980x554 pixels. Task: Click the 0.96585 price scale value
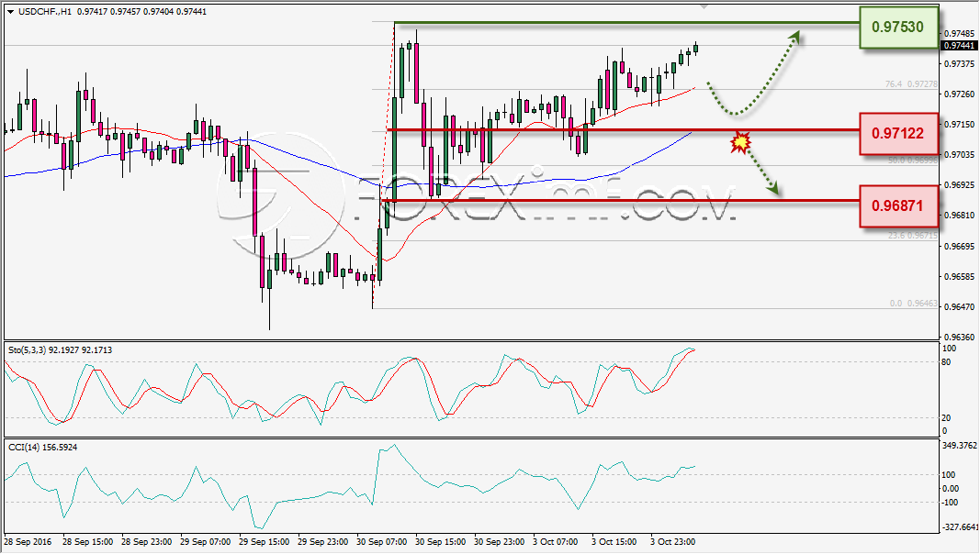coord(959,276)
